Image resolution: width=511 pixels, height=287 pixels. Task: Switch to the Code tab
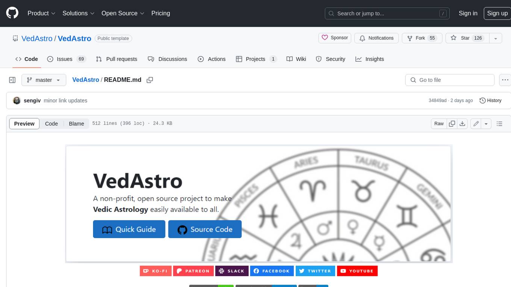click(26, 59)
